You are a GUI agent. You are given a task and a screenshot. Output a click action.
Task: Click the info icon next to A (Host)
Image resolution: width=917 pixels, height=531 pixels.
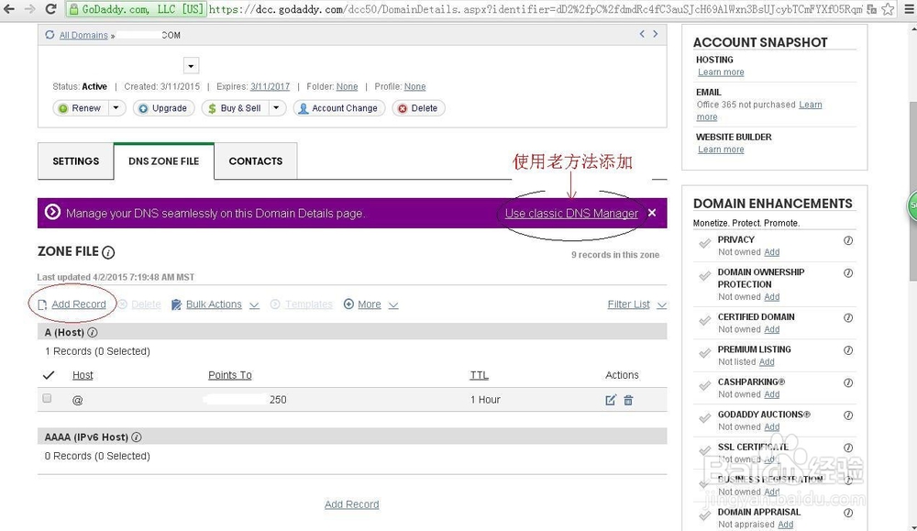pyautogui.click(x=92, y=333)
